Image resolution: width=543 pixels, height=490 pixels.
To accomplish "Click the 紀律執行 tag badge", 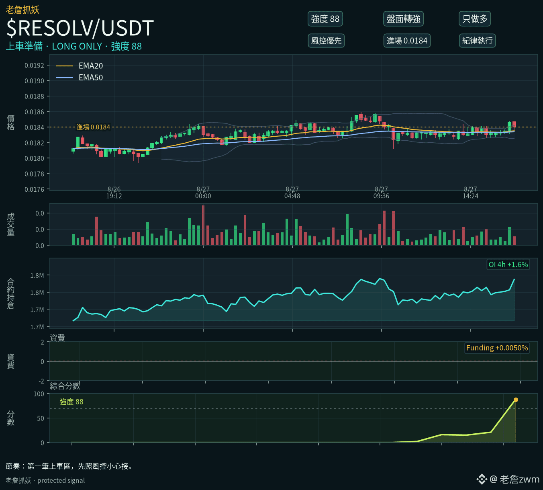I will point(478,41).
